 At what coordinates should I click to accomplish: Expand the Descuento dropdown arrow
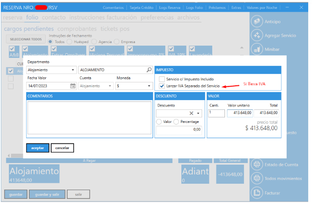(x=198, y=113)
